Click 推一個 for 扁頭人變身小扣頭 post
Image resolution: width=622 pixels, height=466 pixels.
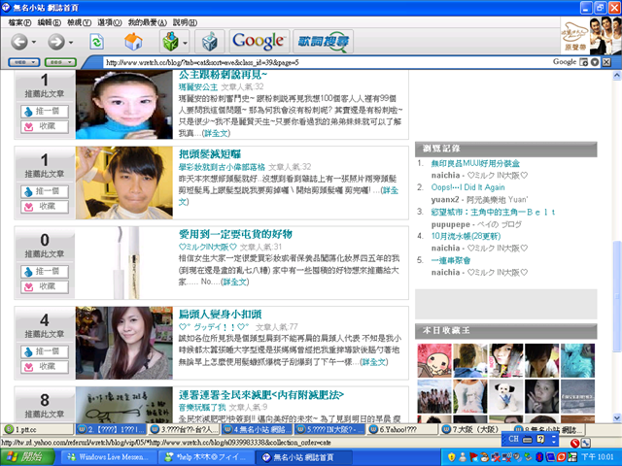(x=45, y=351)
